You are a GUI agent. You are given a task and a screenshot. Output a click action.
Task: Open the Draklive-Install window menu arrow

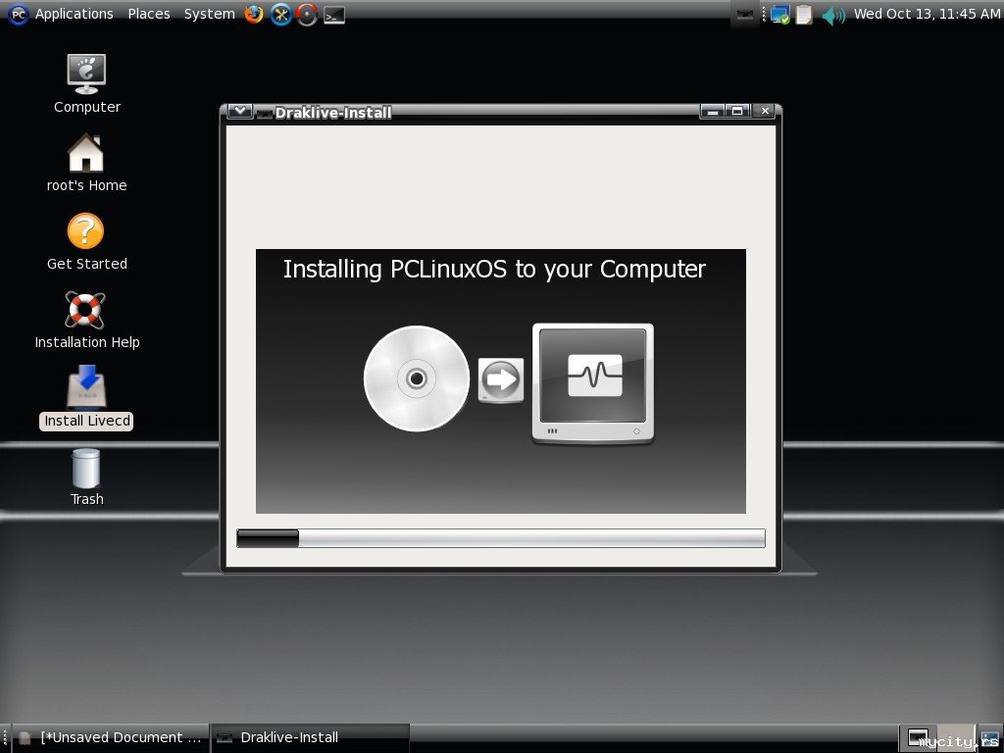point(239,112)
